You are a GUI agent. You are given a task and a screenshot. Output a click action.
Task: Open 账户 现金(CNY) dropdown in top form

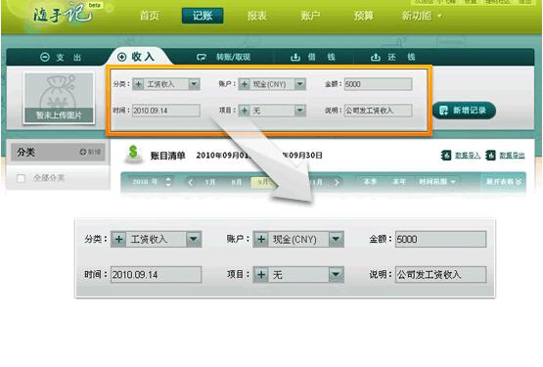pos(300,84)
